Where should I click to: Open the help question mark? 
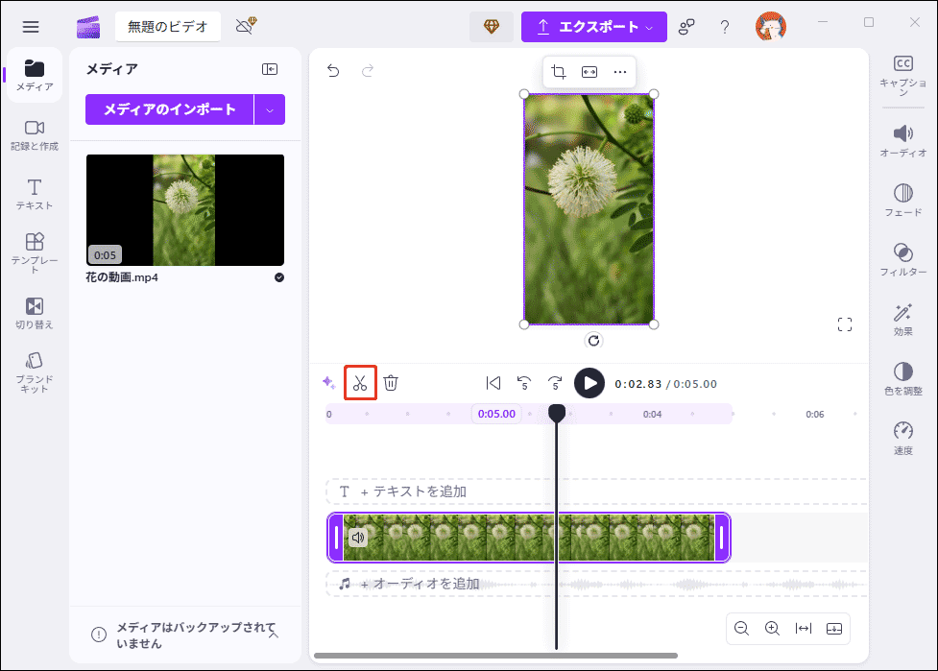(x=725, y=27)
